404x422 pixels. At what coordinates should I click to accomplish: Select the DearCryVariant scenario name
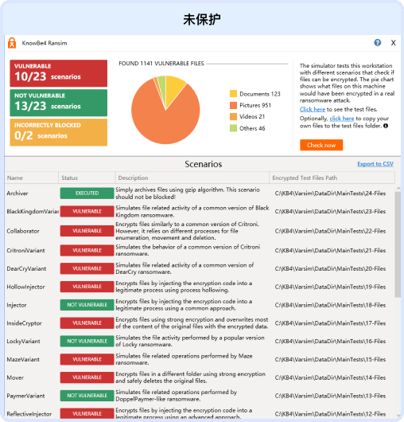coord(26,268)
